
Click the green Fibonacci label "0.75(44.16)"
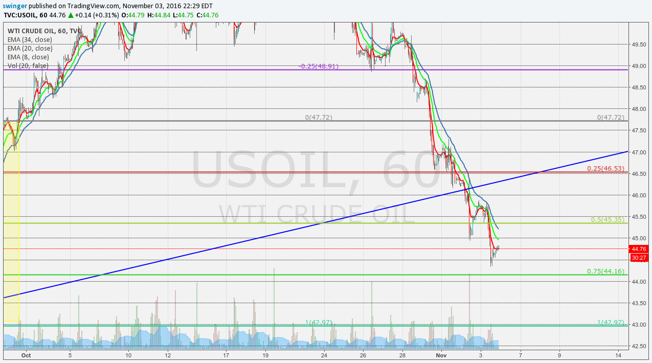pyautogui.click(x=606, y=271)
